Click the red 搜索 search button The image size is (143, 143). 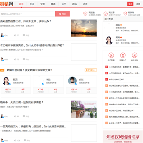click(x=62, y=14)
